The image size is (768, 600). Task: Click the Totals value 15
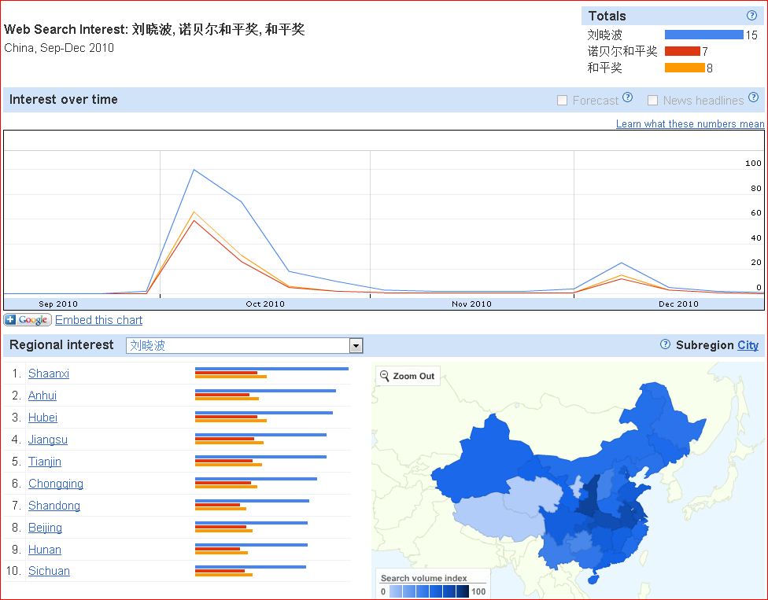click(751, 35)
